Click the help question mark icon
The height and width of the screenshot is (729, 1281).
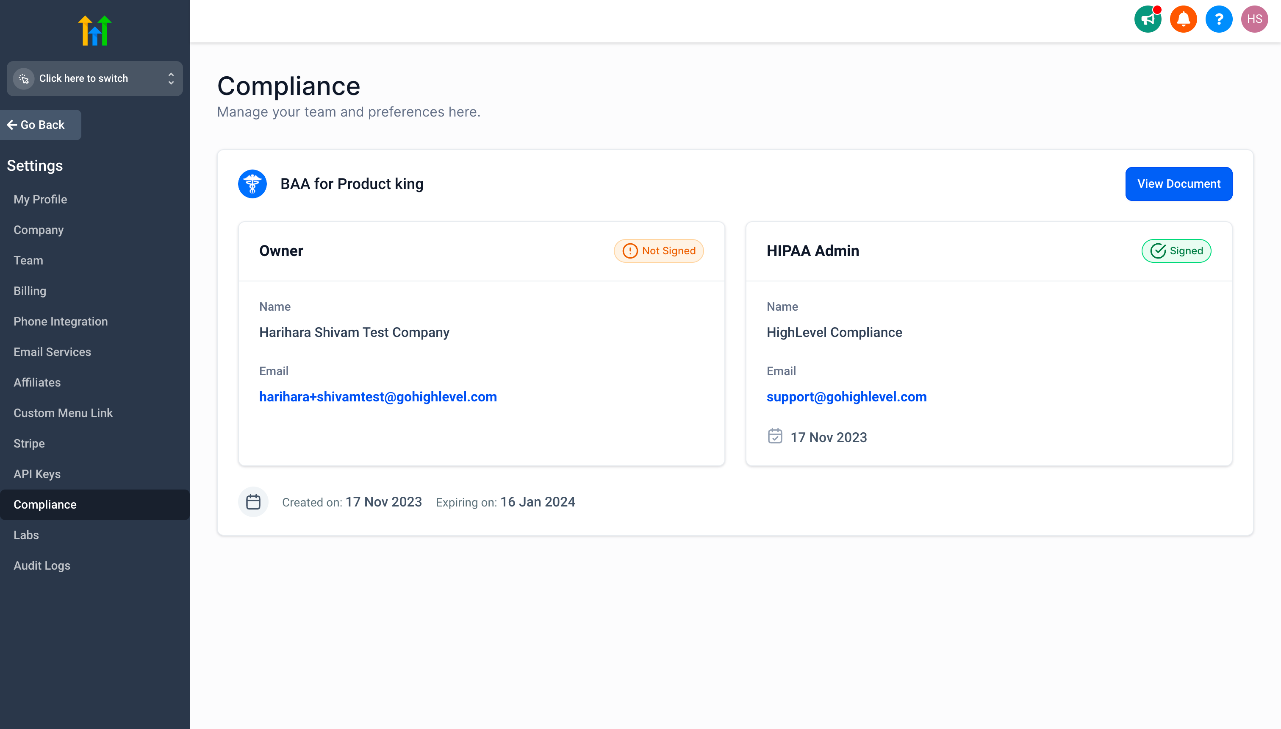coord(1218,19)
